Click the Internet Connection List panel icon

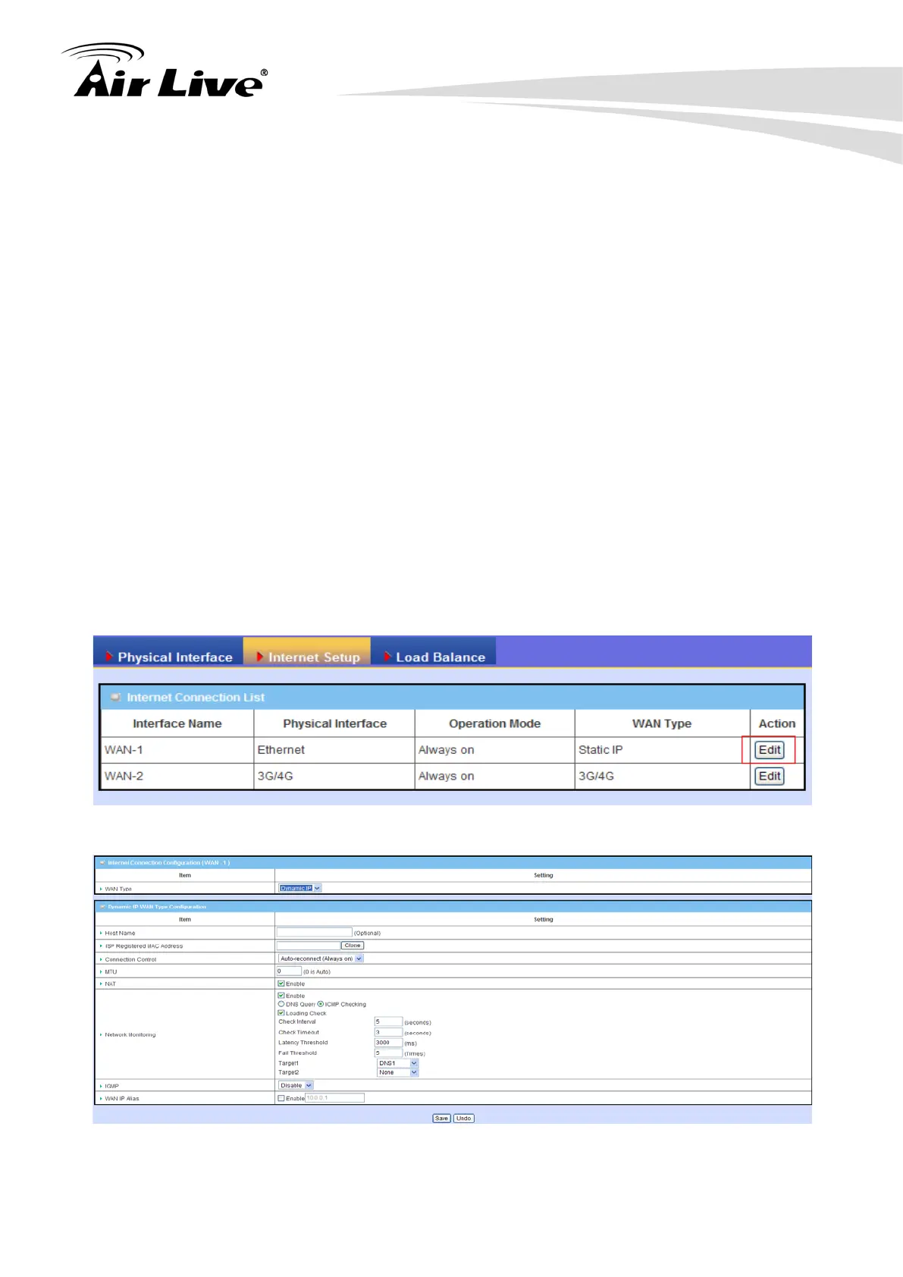(116, 697)
